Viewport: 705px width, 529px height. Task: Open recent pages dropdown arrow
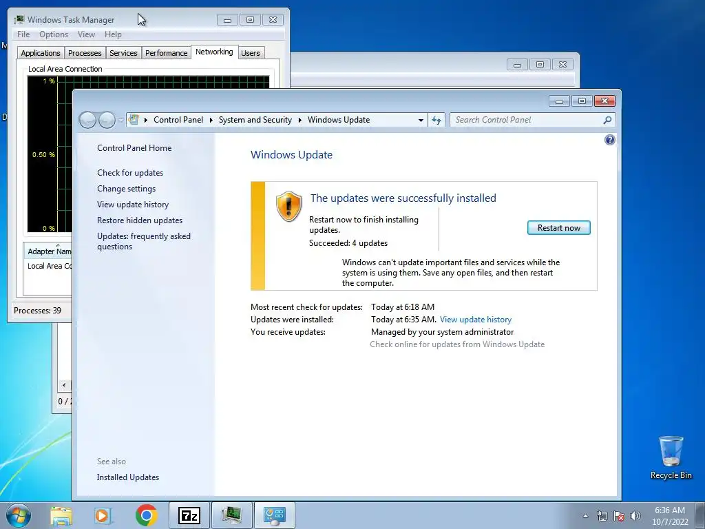[120, 120]
